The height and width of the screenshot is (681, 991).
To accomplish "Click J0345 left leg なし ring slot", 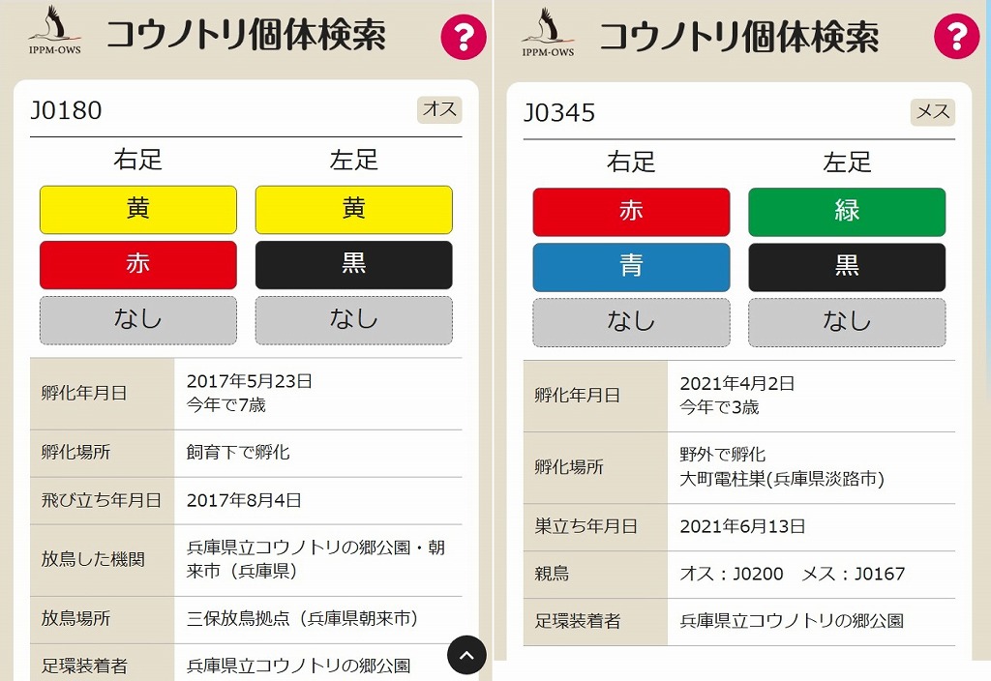I will (x=847, y=323).
